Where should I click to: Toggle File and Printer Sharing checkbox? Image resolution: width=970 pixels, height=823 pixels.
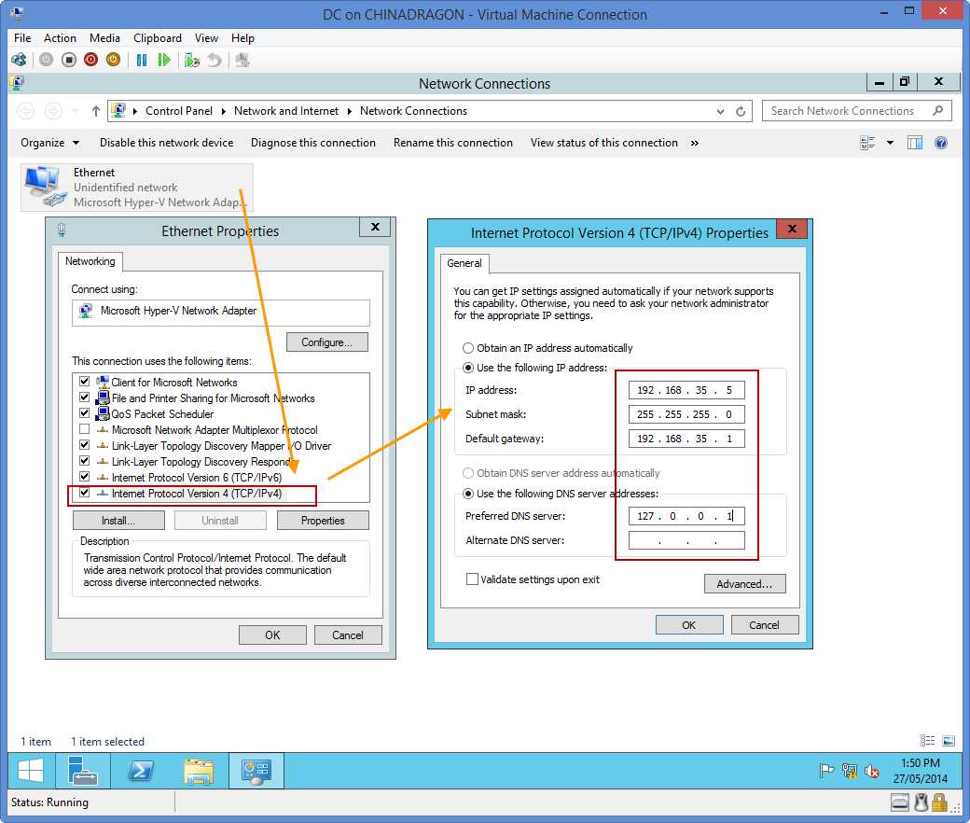point(85,398)
